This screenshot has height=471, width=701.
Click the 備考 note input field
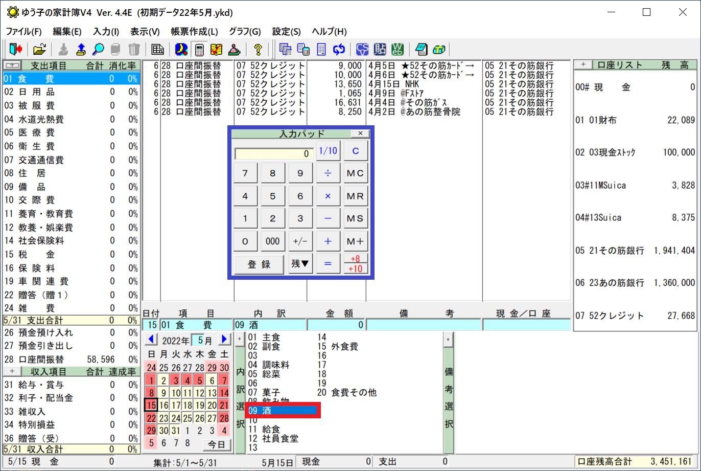(424, 325)
